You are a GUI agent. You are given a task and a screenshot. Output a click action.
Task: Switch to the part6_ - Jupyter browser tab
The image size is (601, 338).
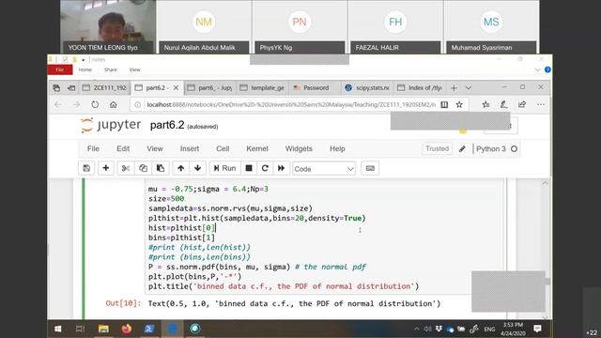coord(210,87)
